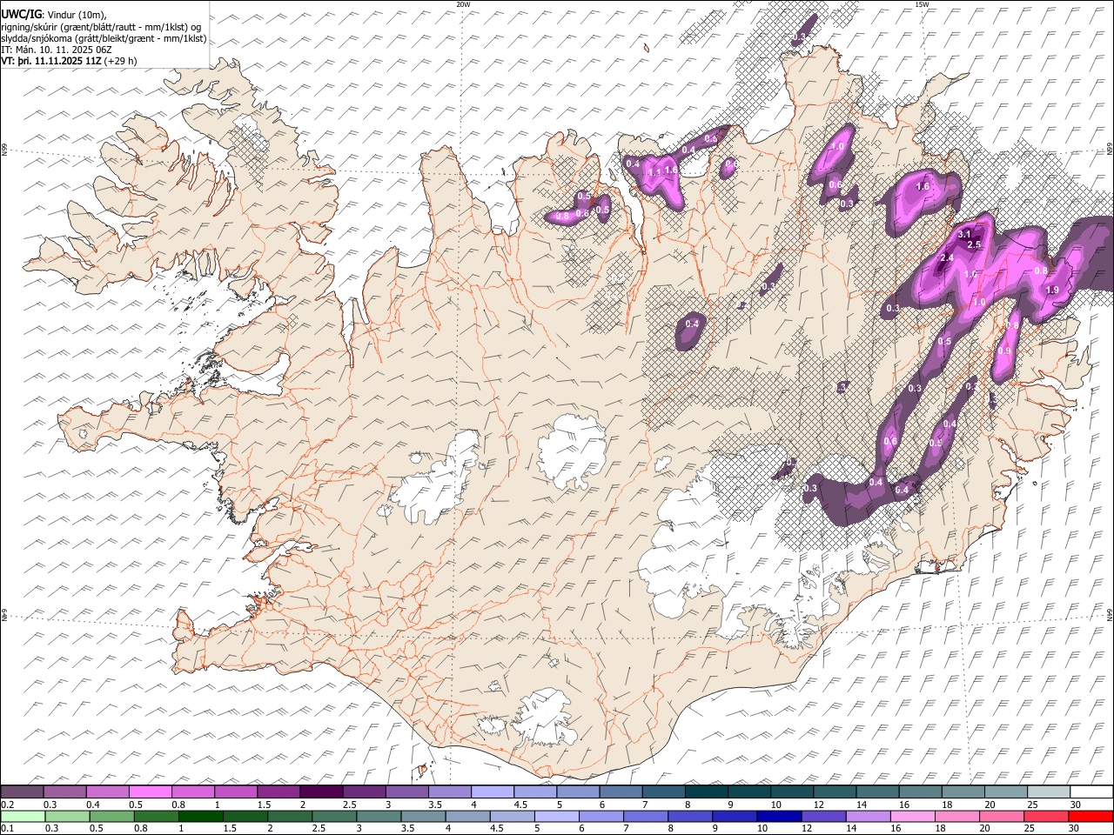Click the 2.5 precipitation value on the map
Viewport: 1114px width, 835px height.
coord(974,245)
